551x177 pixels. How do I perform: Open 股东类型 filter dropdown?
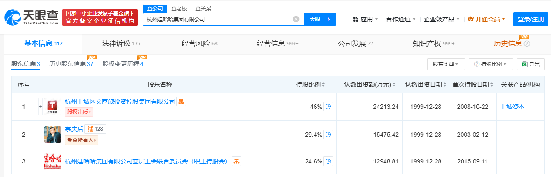pyautogui.click(x=446, y=64)
